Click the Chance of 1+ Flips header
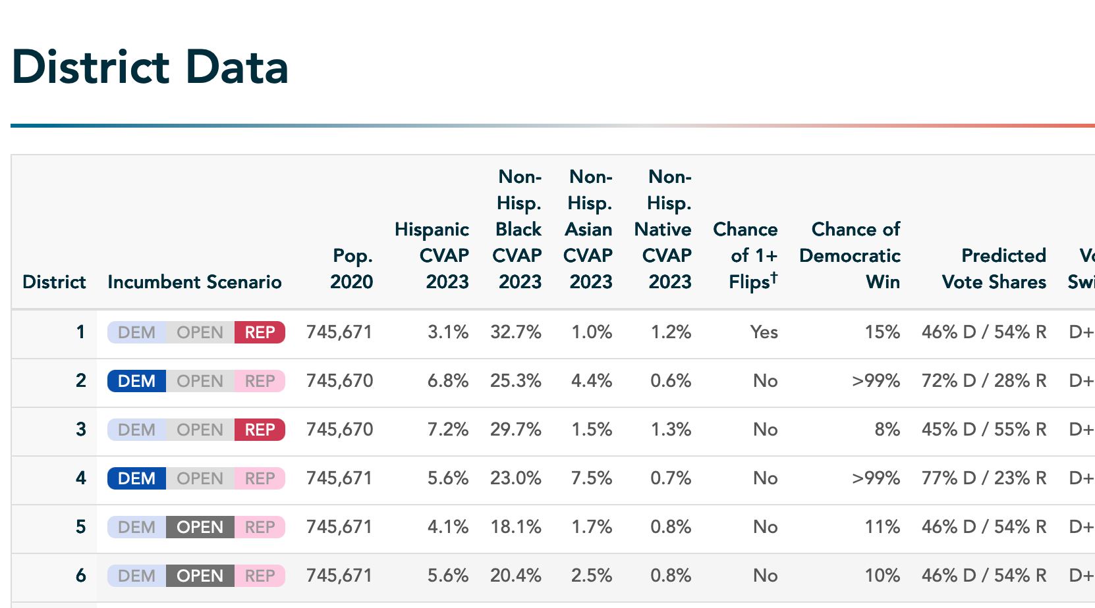This screenshot has height=608, width=1095. [x=746, y=255]
